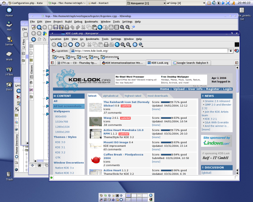The image size is (253, 202).
Task: Click the Back arrow in Konqueror toolbar
Action: 60,45
